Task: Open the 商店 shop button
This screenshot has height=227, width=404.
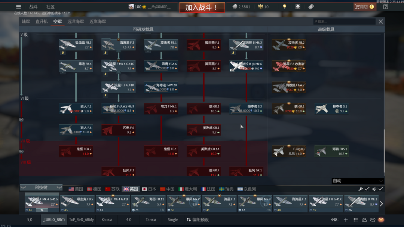Action: 365,7
